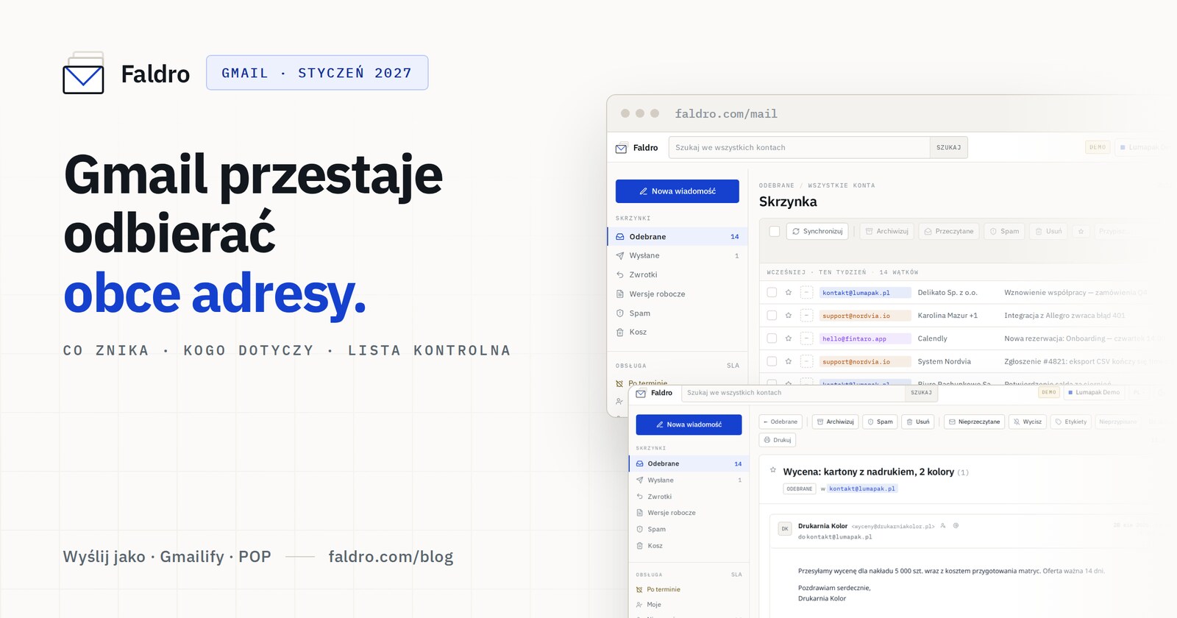Focus the search field in the message window
1177x618 pixels.
coord(794,393)
